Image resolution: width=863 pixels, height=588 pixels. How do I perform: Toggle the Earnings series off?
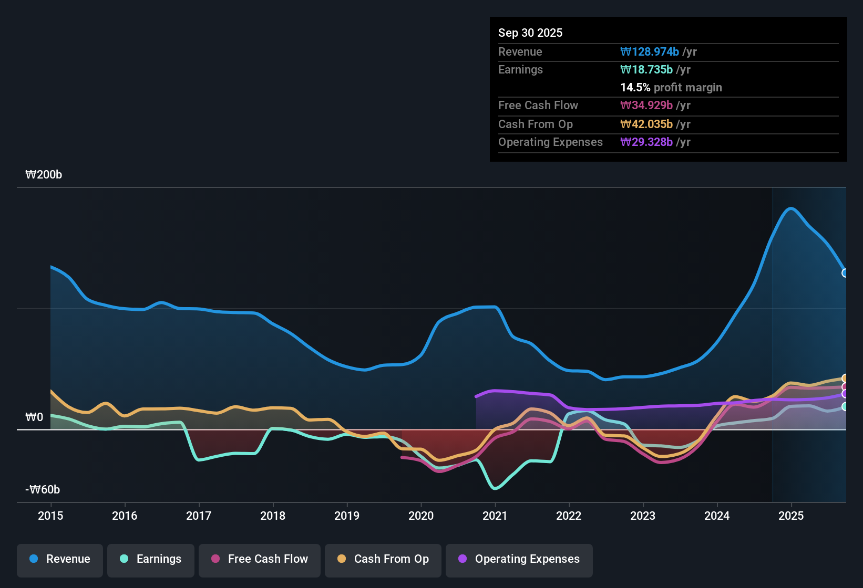click(x=150, y=559)
